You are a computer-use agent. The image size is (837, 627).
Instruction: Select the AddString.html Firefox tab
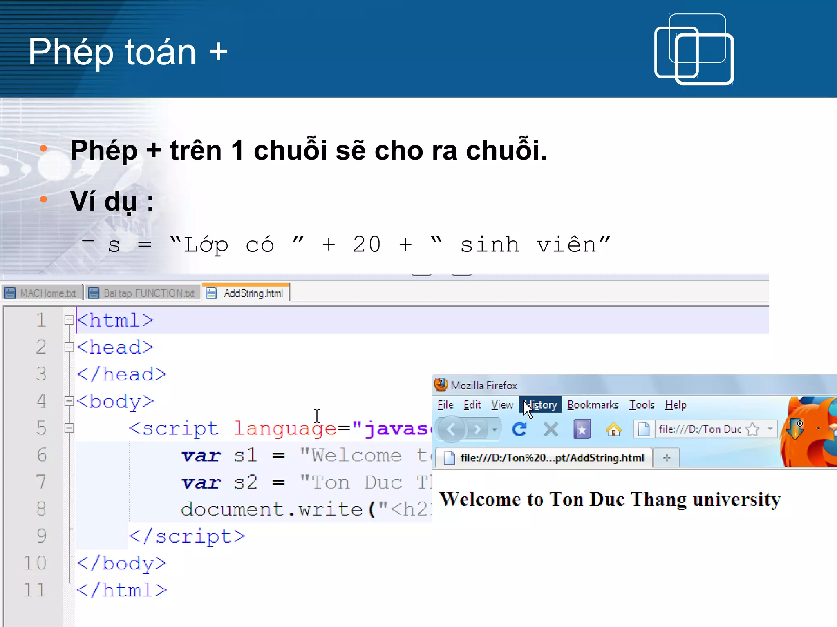544,458
